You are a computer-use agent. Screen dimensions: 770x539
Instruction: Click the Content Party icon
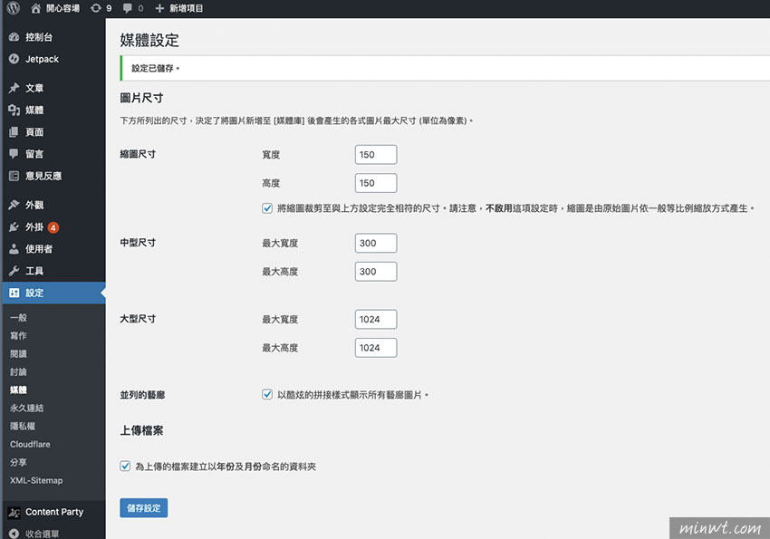14,512
